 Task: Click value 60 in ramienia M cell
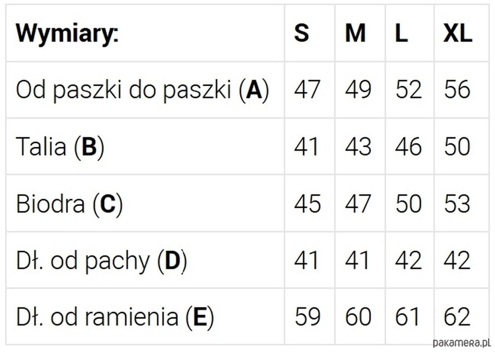click(358, 317)
